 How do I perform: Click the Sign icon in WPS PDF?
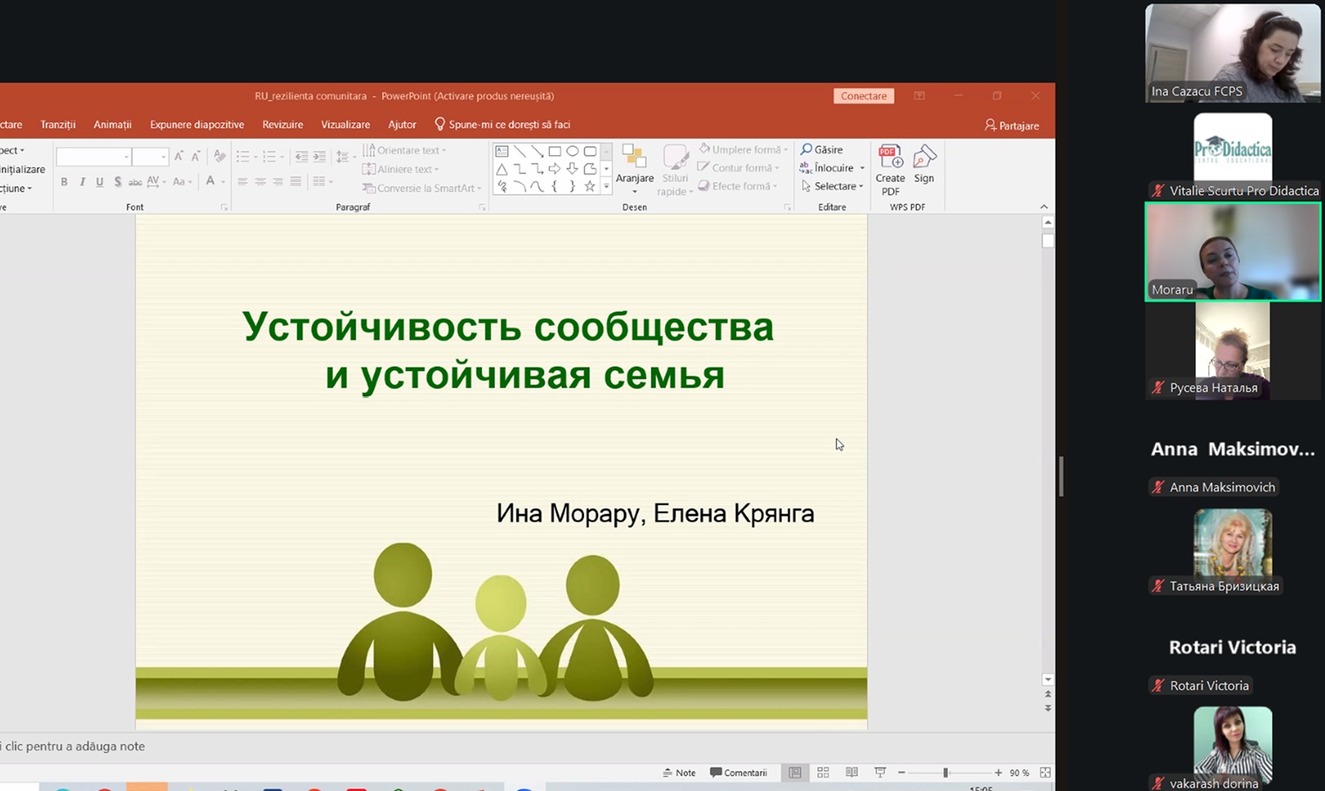pyautogui.click(x=923, y=159)
